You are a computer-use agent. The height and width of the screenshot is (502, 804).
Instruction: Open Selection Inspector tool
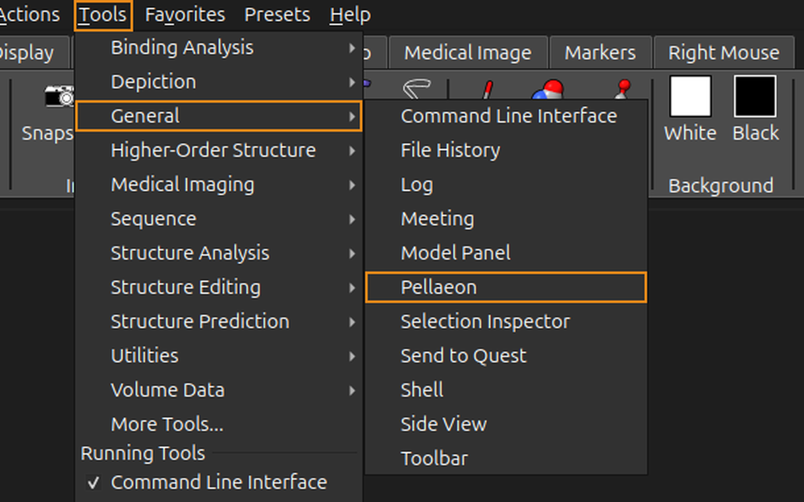[506, 321]
